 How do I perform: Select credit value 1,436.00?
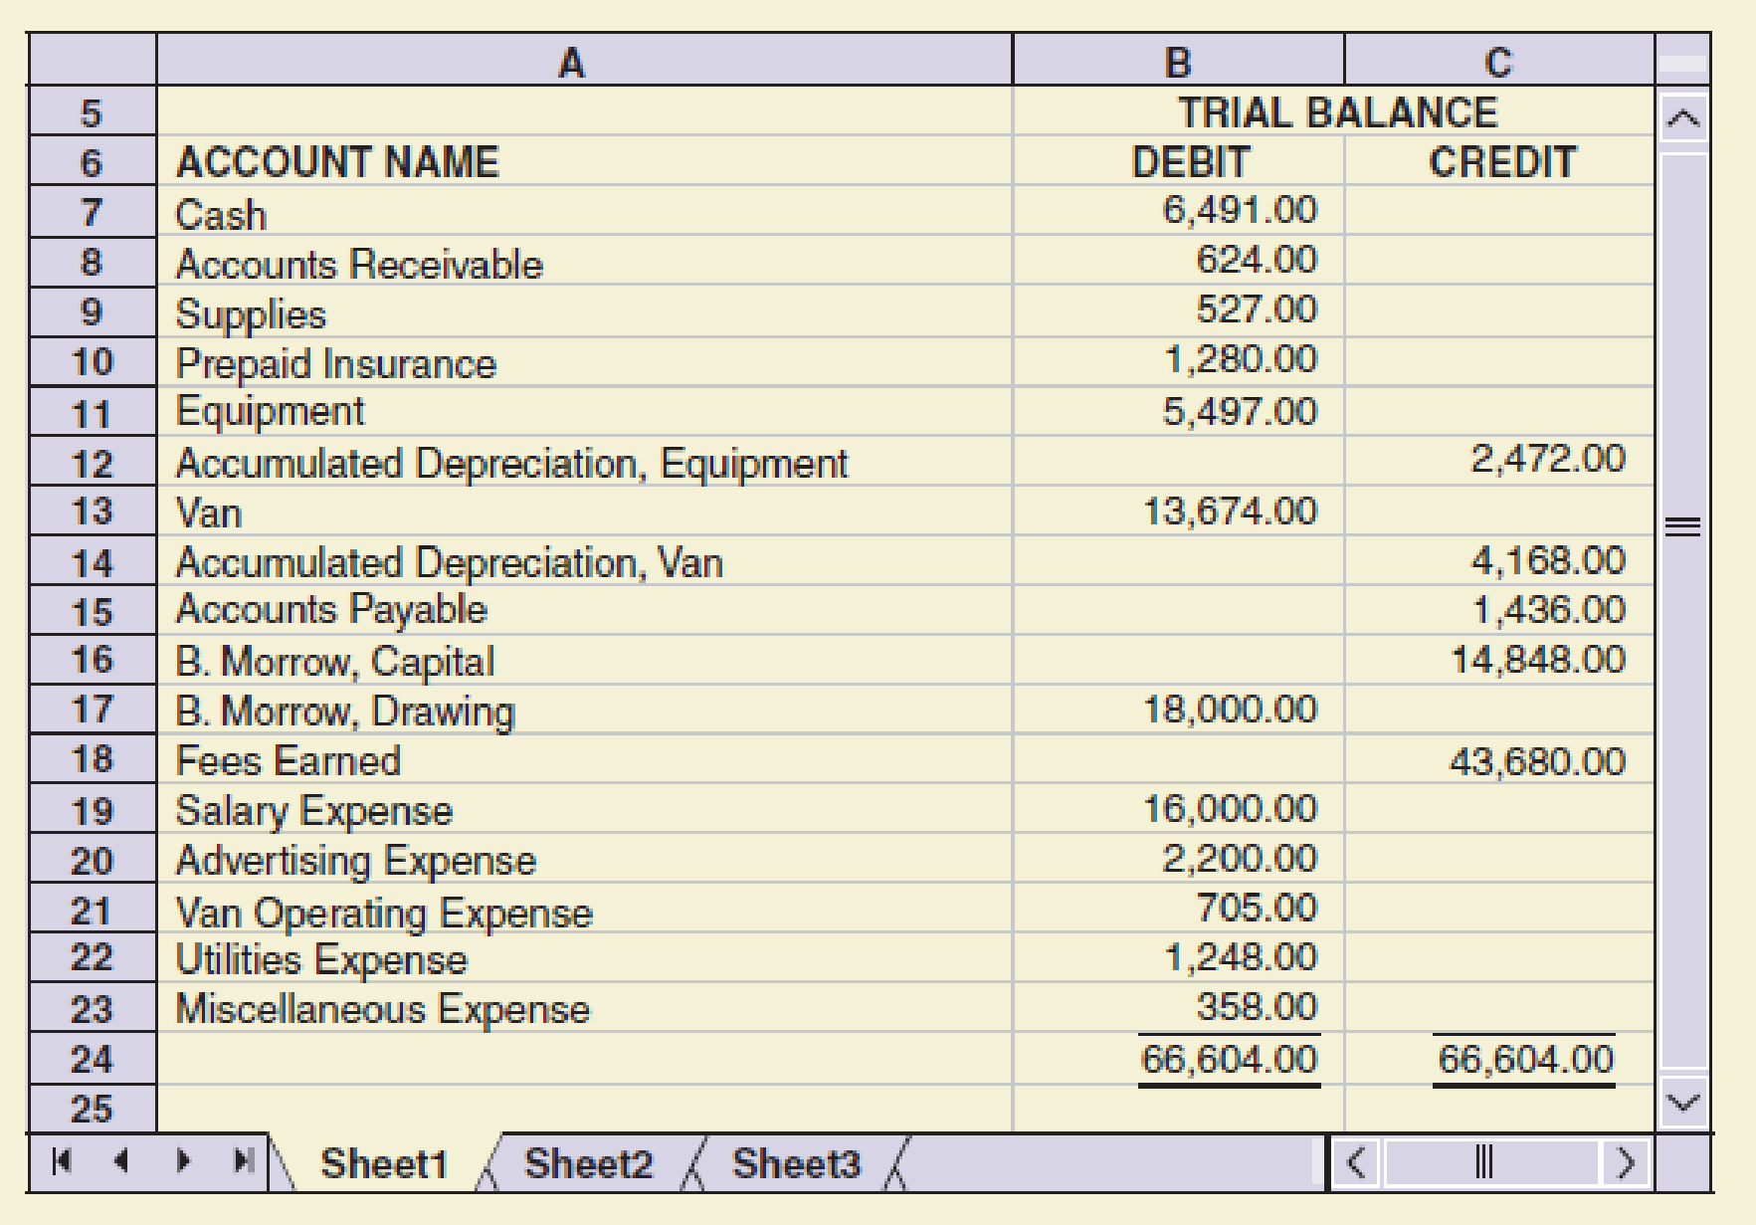click(x=1499, y=610)
